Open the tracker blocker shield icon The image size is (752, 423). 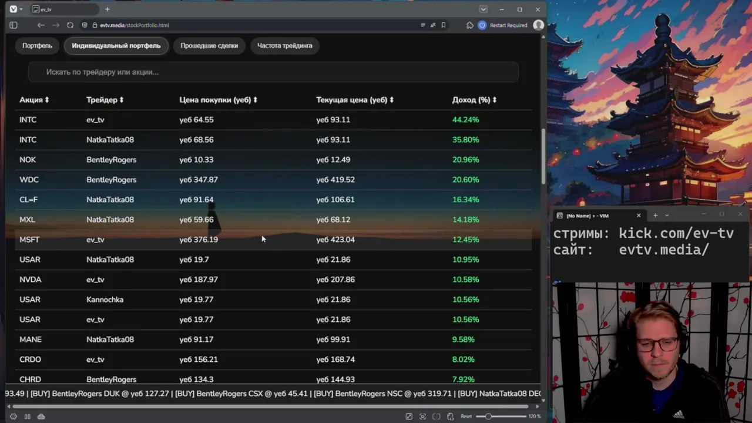(85, 25)
